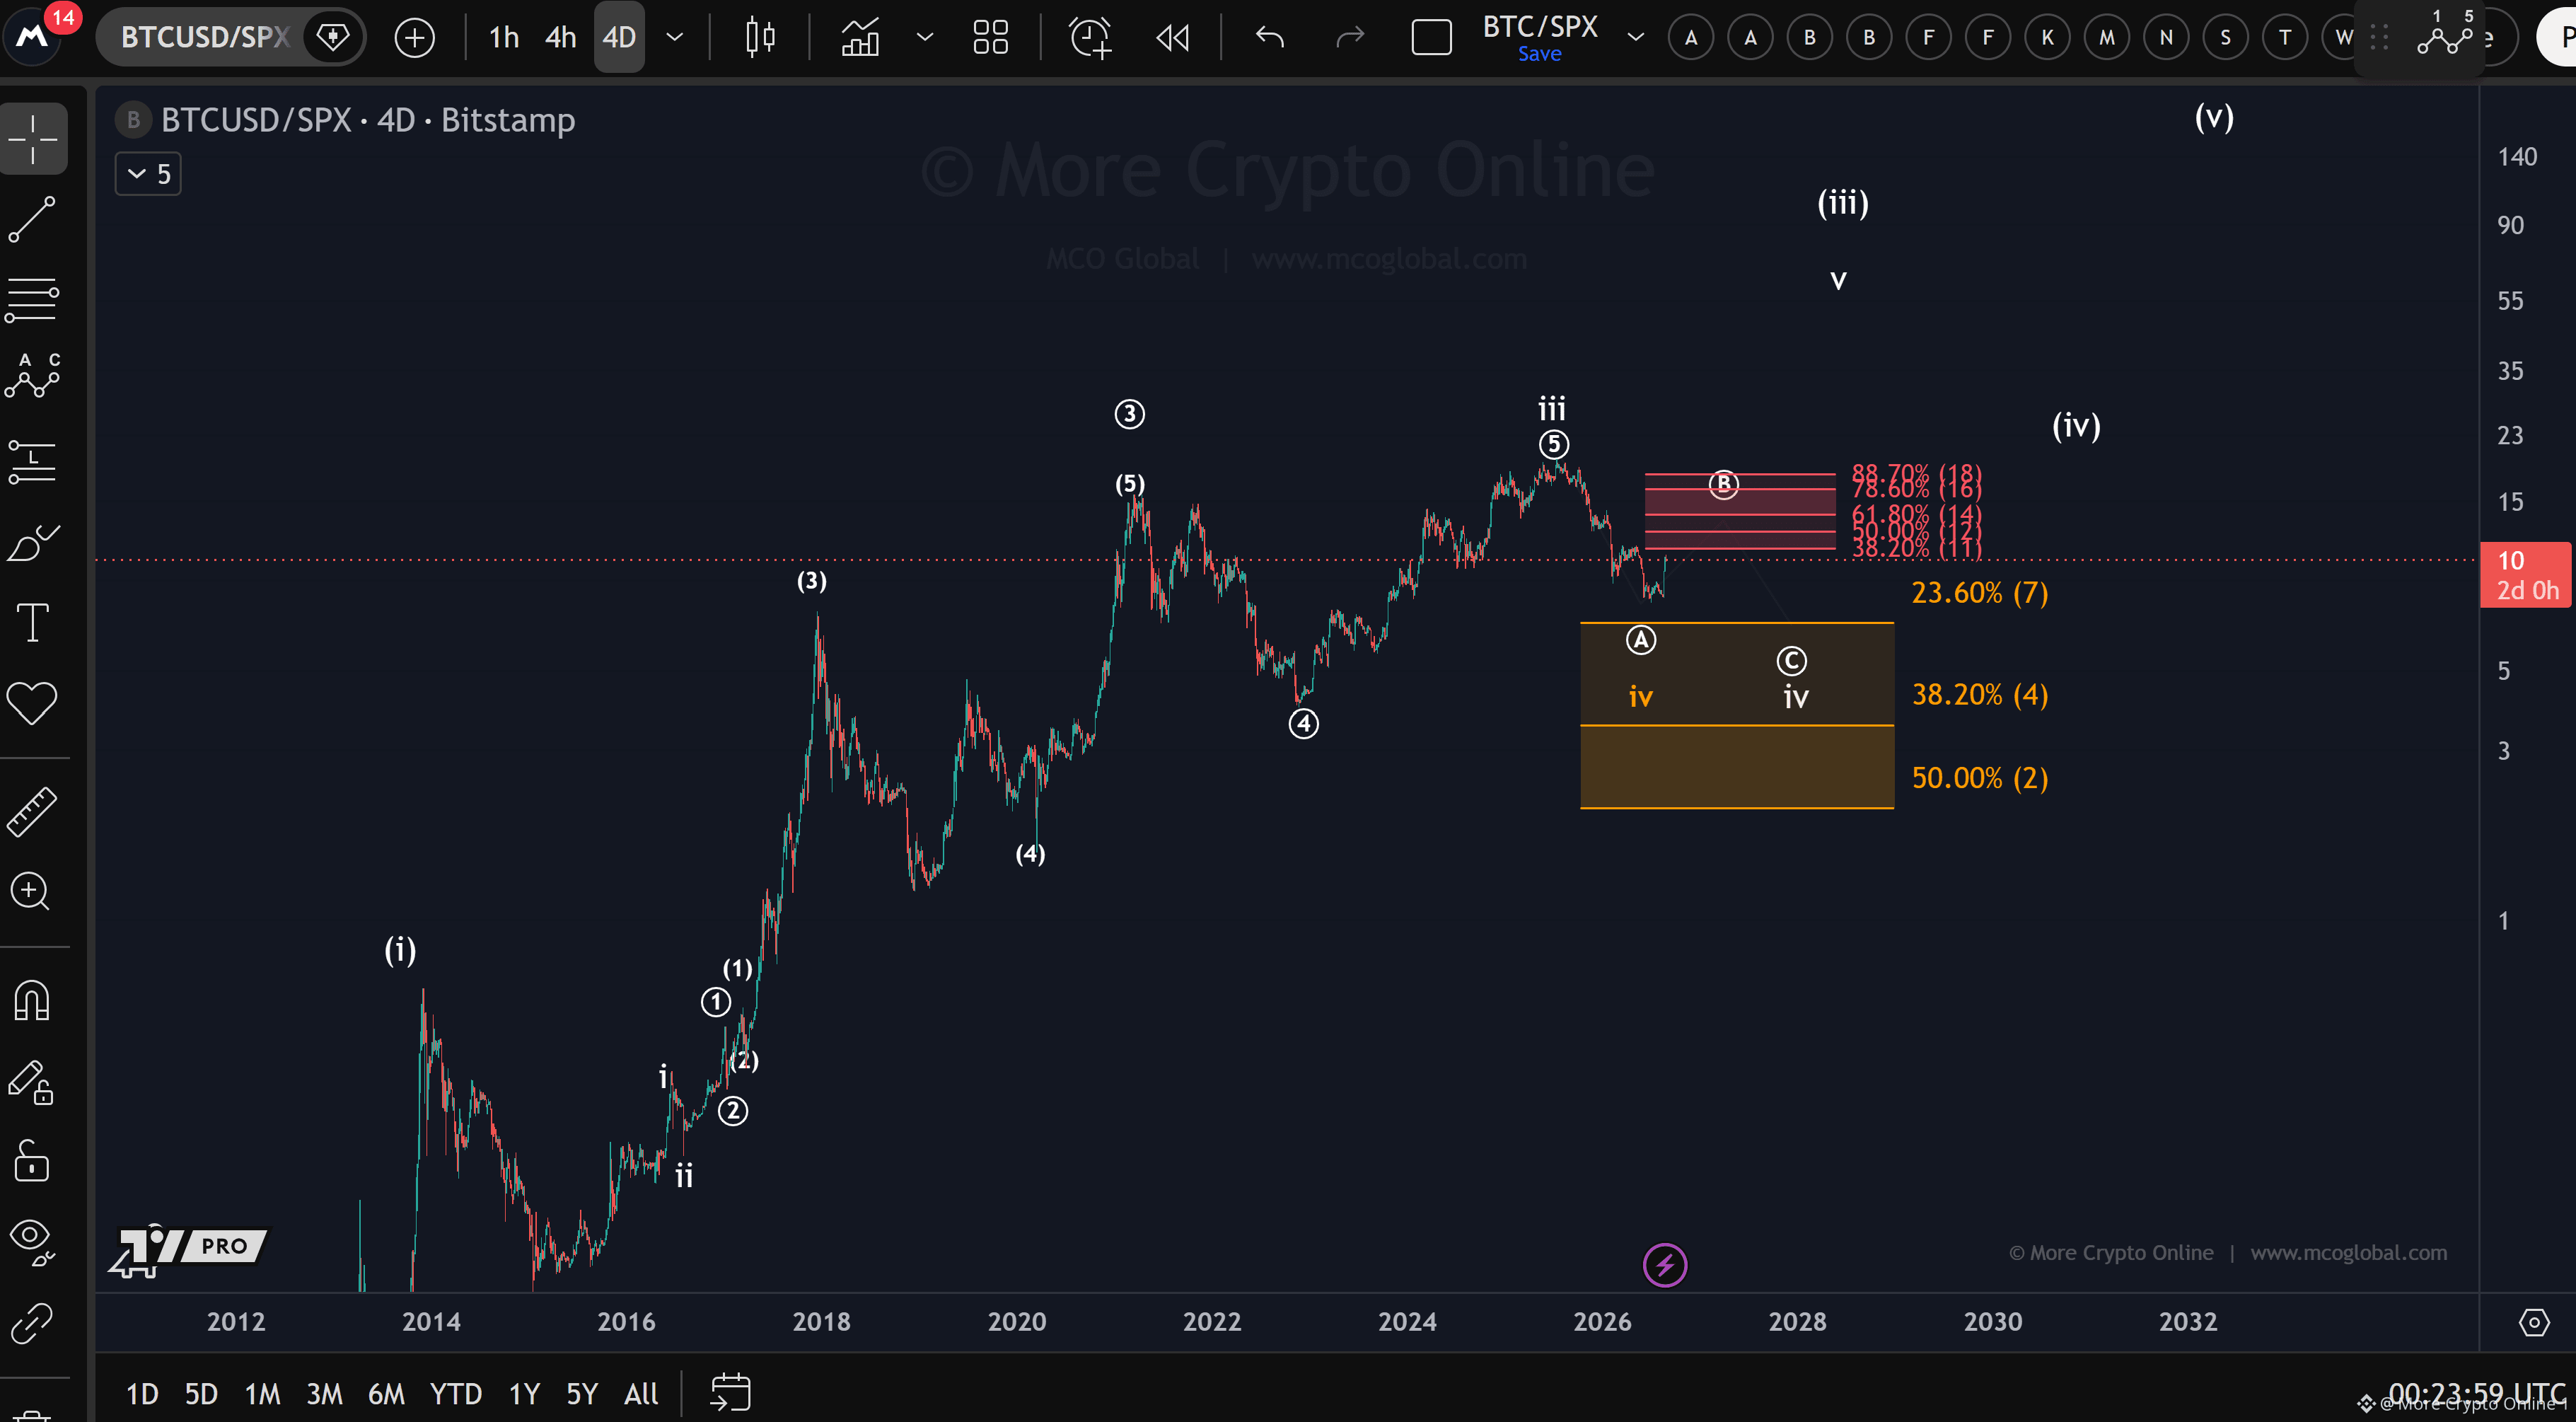Set date range to 1Y
This screenshot has width=2576, height=1422.
tap(524, 1393)
